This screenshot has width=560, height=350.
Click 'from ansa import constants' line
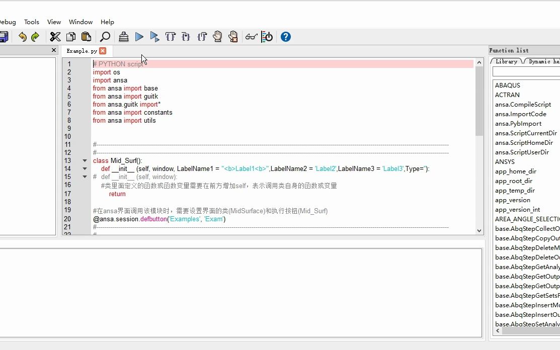coord(132,113)
